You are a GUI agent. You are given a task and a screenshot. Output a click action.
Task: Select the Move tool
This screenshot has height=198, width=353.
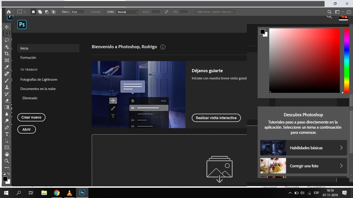tap(7, 27)
